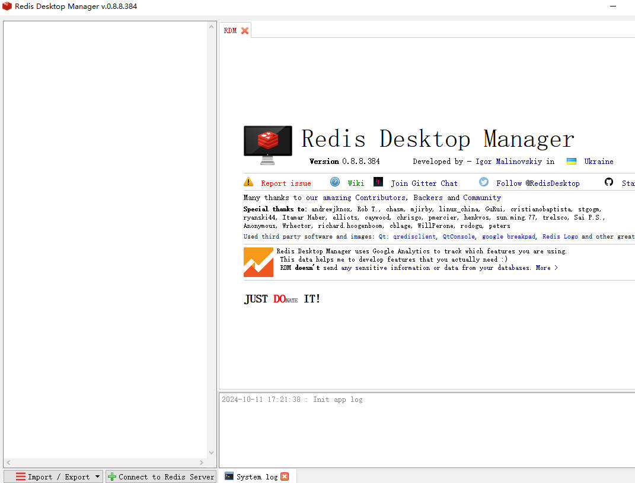Open the Backers link
The width and height of the screenshot is (635, 483).
pyautogui.click(x=427, y=198)
